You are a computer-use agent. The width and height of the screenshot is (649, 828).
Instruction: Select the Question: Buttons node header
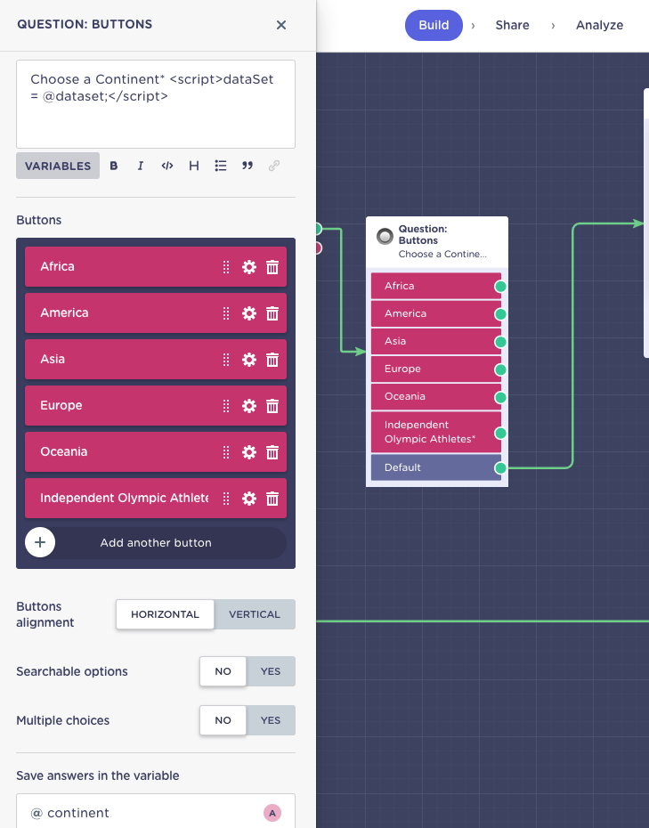tap(437, 242)
